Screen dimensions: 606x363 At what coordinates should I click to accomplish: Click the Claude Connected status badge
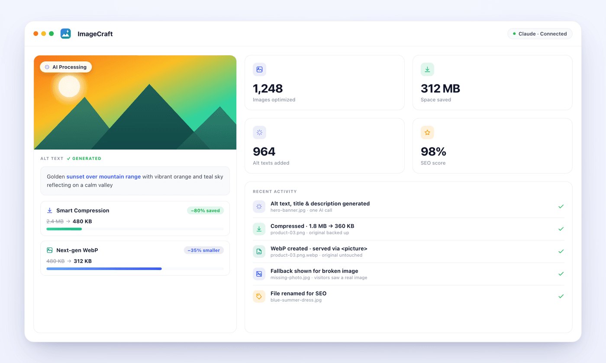[x=540, y=34]
